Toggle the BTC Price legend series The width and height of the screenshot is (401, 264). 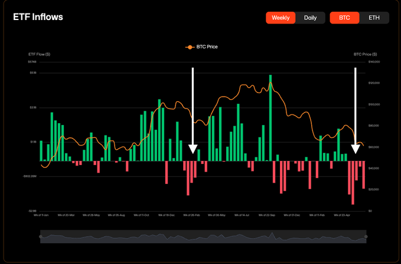pos(201,47)
